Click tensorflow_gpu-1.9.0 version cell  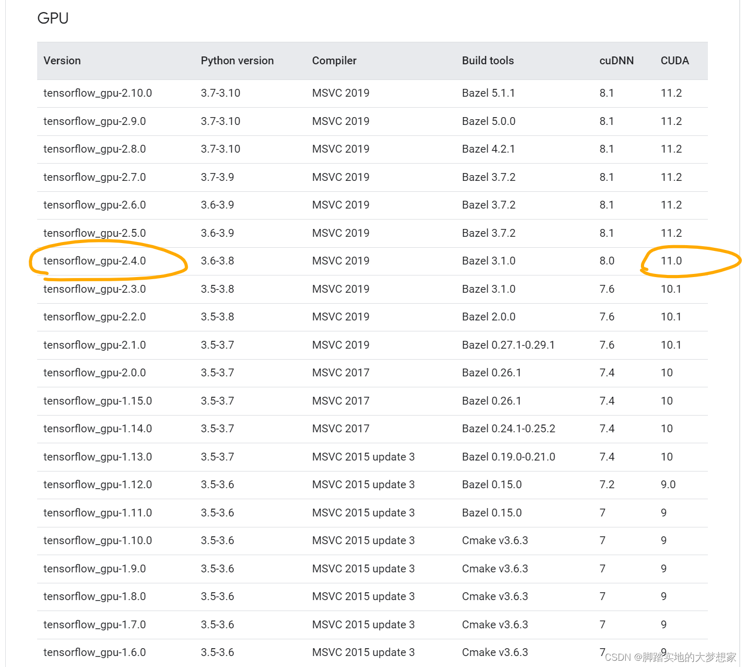[95, 569]
